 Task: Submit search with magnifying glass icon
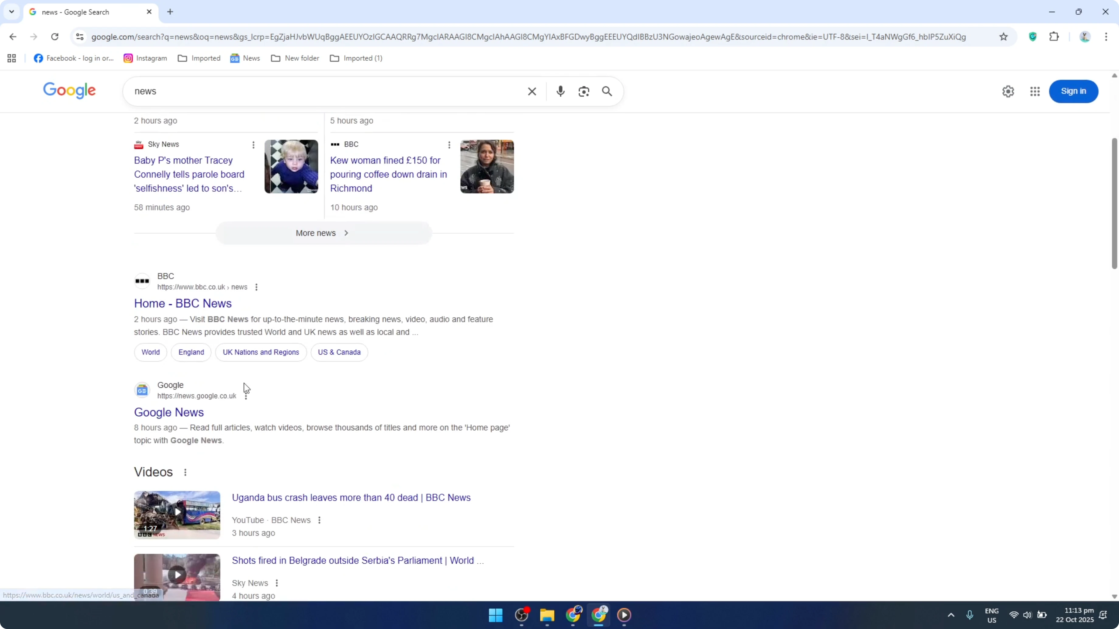click(607, 91)
